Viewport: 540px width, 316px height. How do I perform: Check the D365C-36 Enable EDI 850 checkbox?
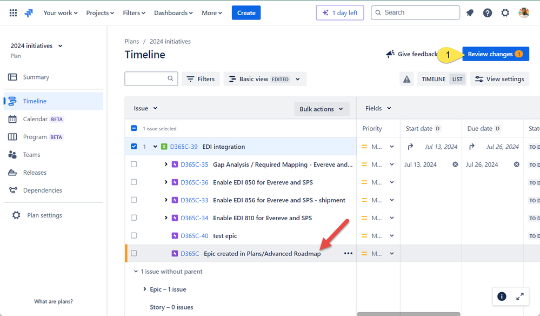click(134, 182)
